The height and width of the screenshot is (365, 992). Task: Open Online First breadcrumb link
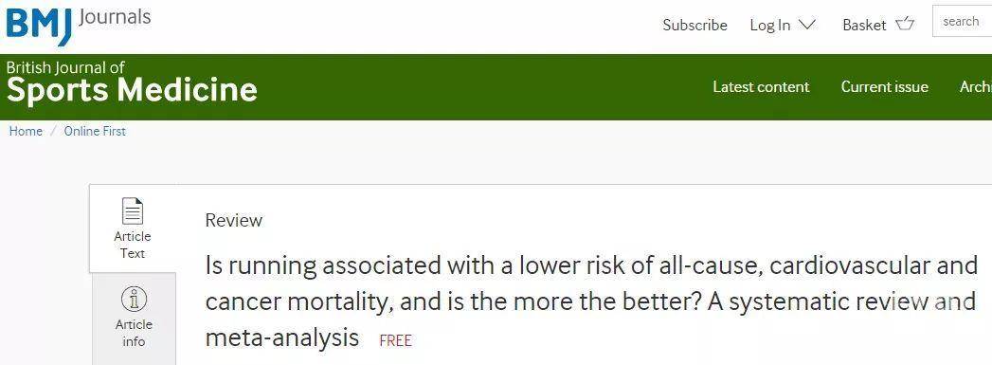point(95,131)
